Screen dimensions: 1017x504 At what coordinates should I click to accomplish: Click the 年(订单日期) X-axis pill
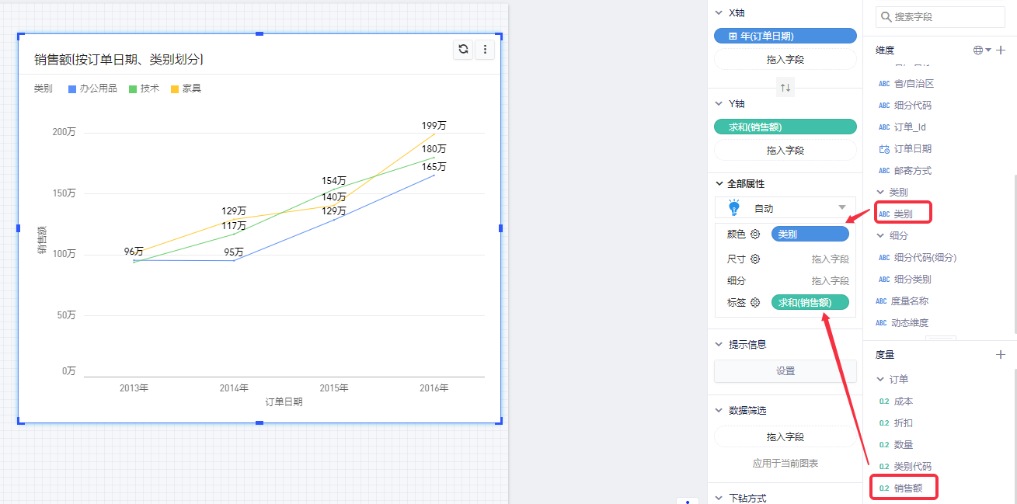(785, 36)
